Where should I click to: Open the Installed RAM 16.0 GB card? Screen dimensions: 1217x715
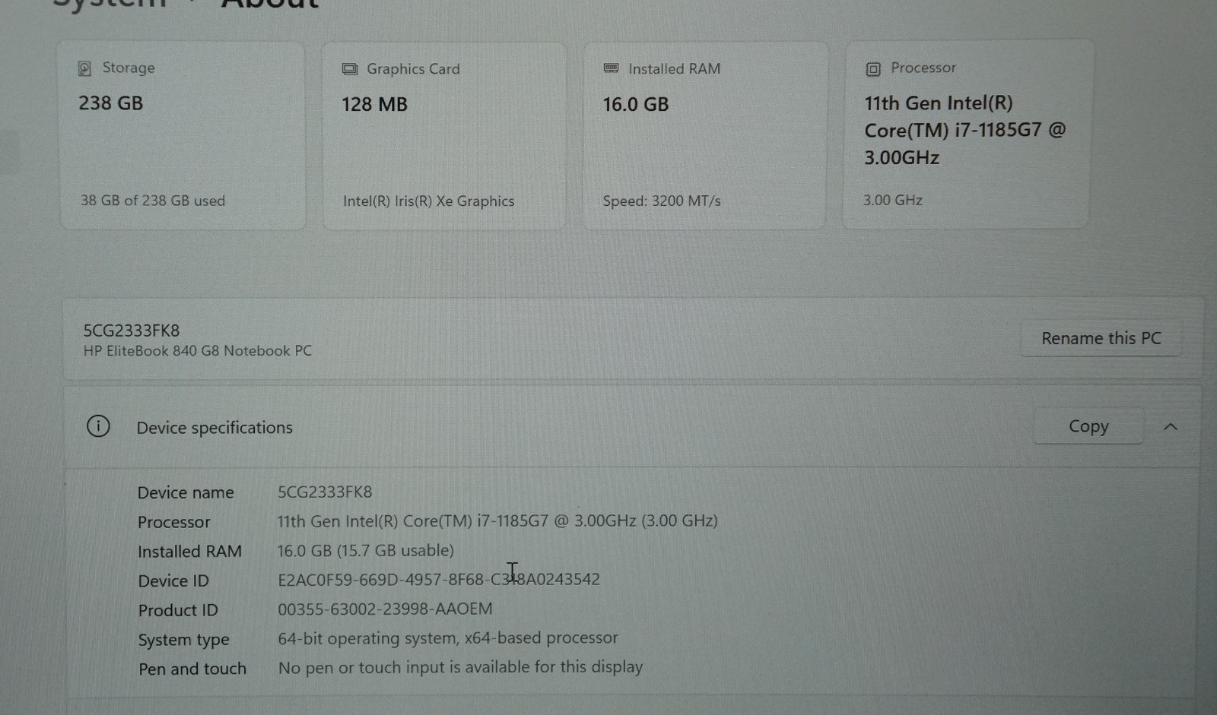[705, 135]
